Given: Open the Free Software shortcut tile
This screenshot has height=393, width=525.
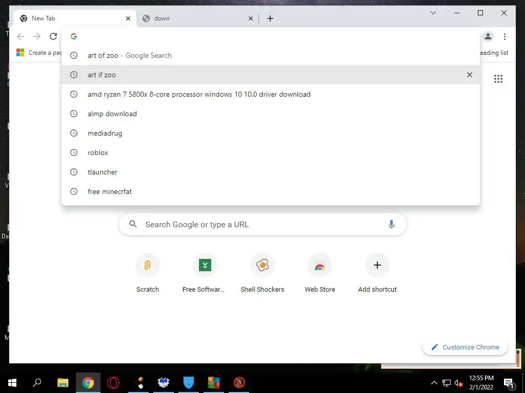Looking at the screenshot, I should (205, 274).
